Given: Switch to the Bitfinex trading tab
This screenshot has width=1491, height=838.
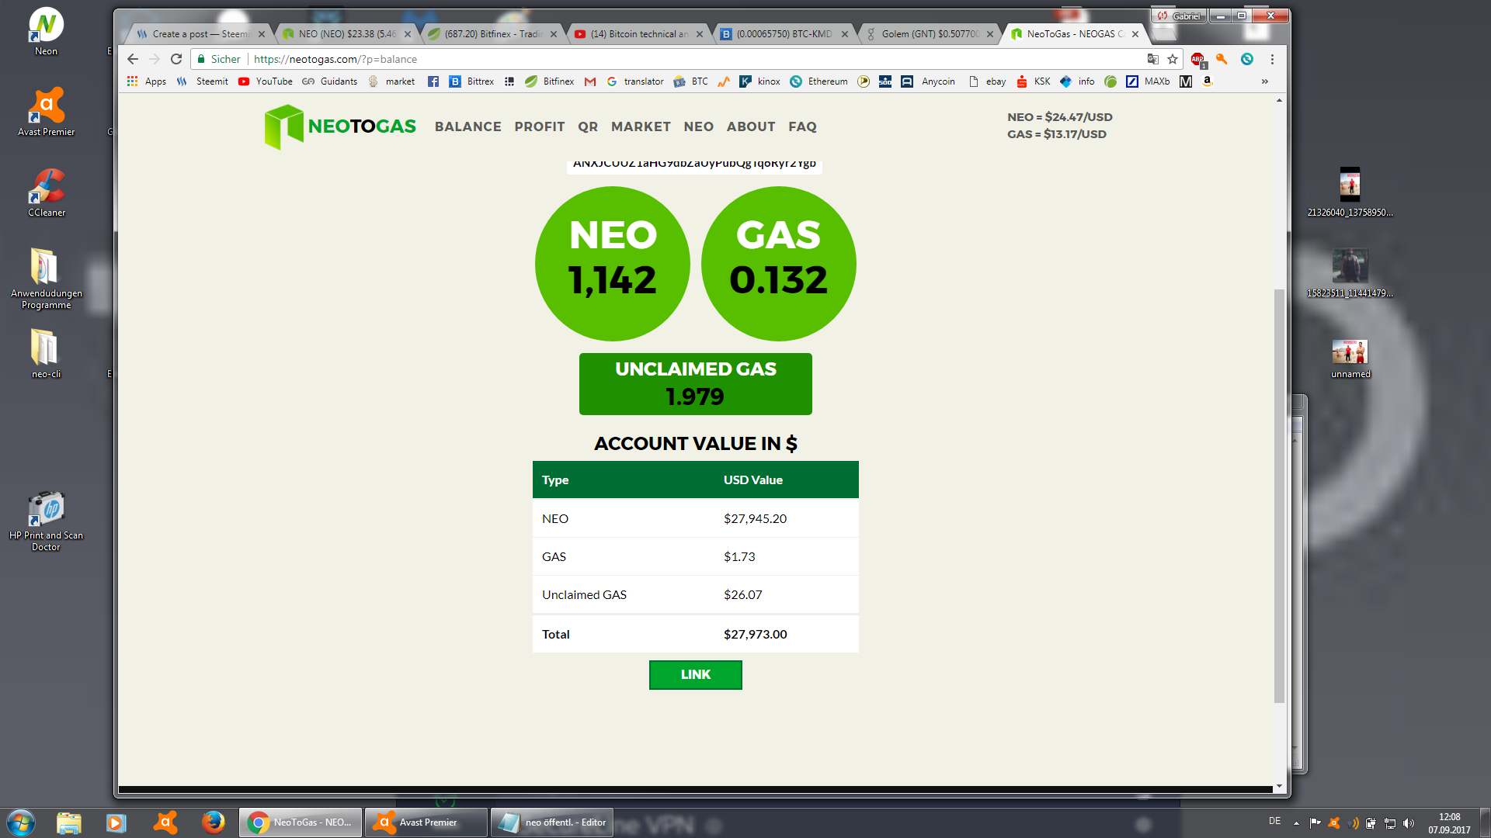Looking at the screenshot, I should (493, 34).
